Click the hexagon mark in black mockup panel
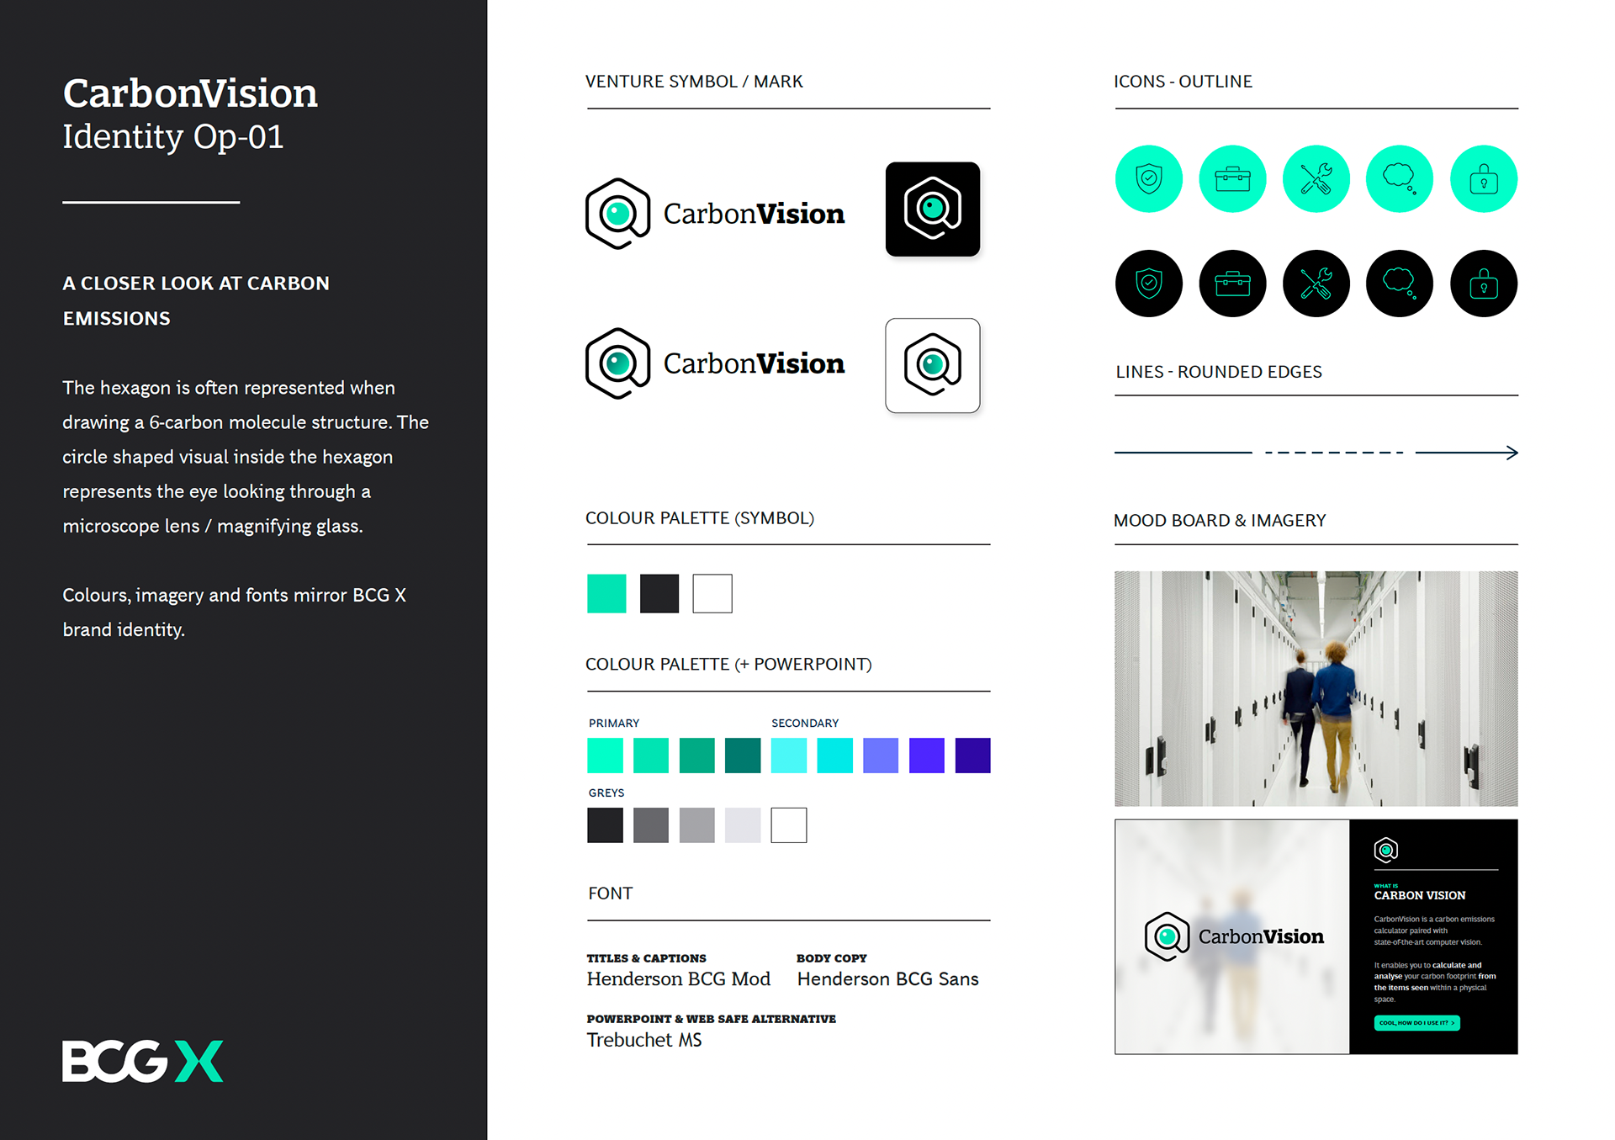Screen dimensions: 1615x1140 1386,850
